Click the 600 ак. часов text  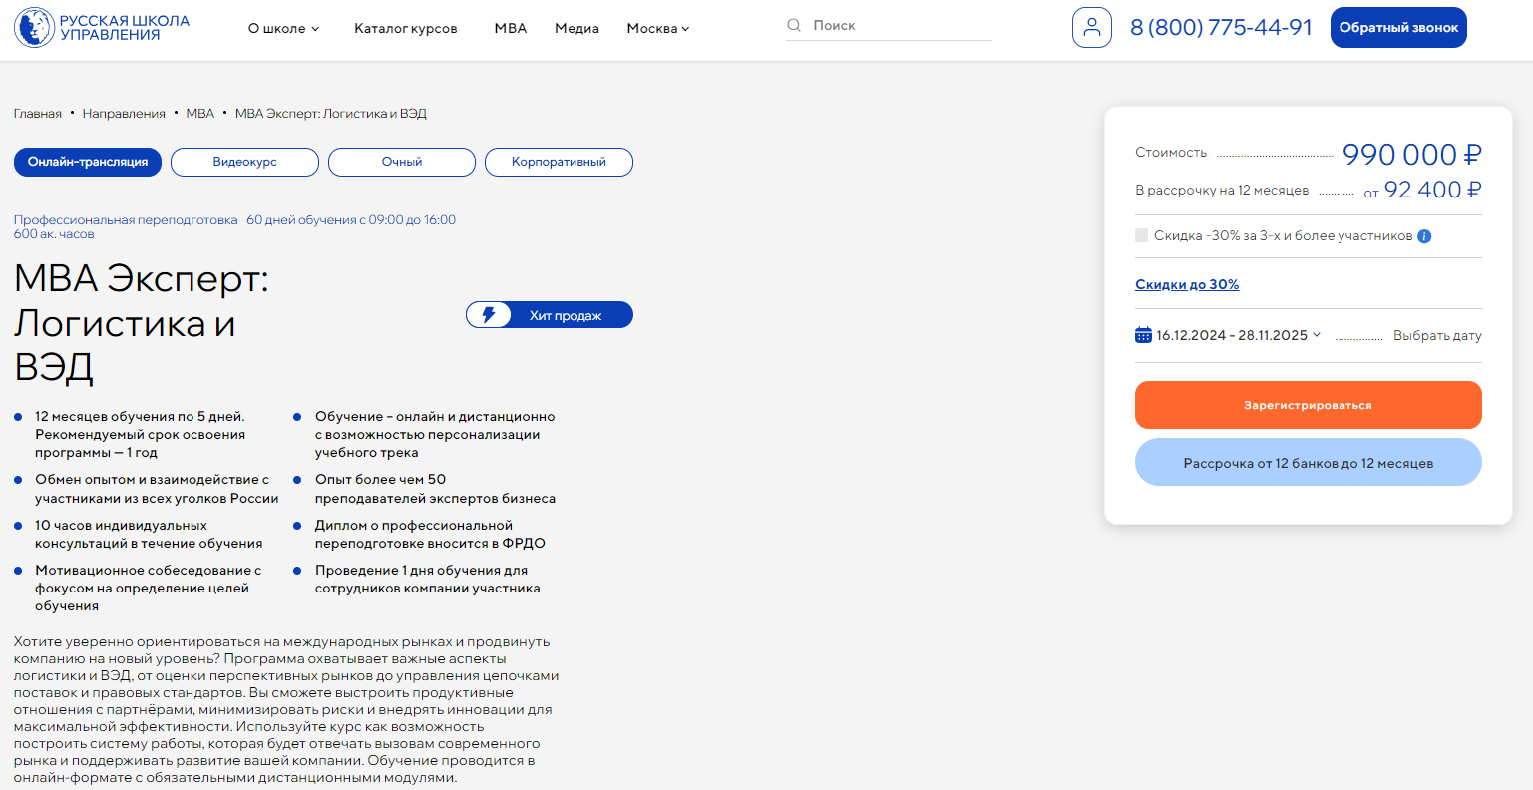coord(54,234)
